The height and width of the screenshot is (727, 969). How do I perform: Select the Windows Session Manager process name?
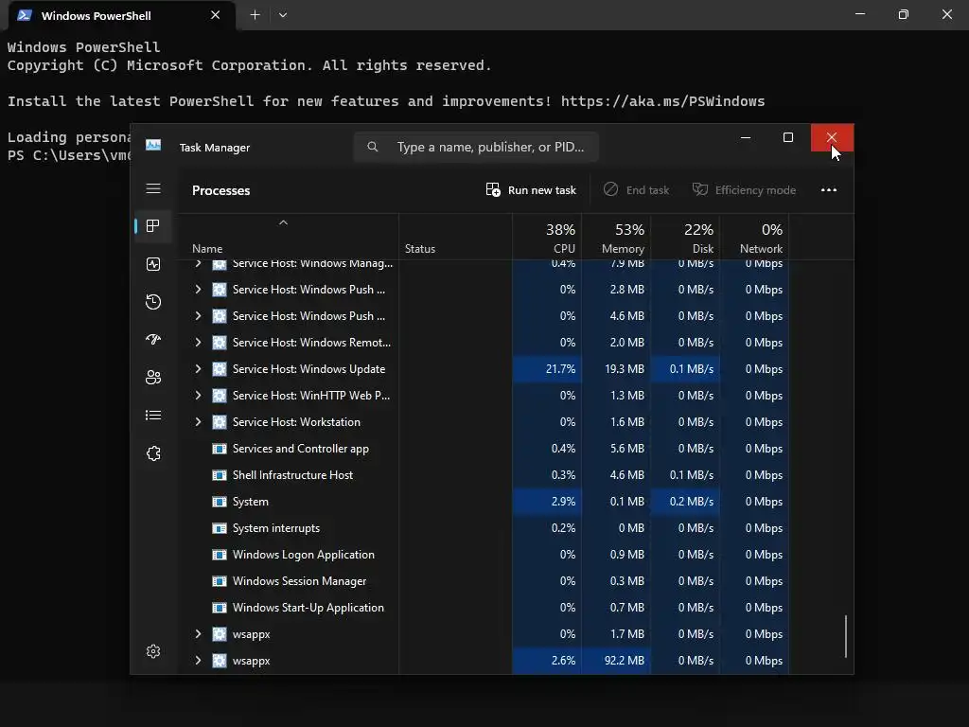click(x=299, y=581)
